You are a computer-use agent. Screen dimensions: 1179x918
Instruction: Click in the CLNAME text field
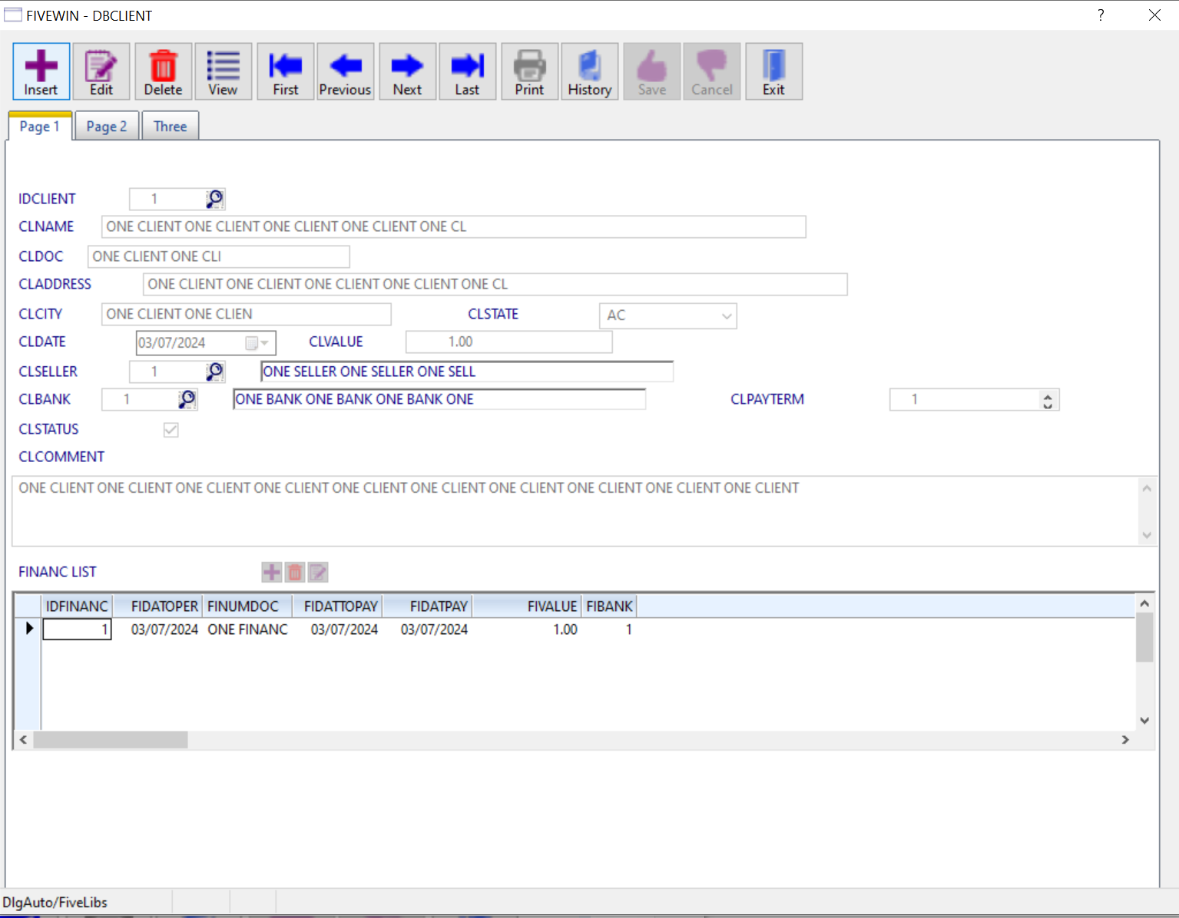(453, 227)
